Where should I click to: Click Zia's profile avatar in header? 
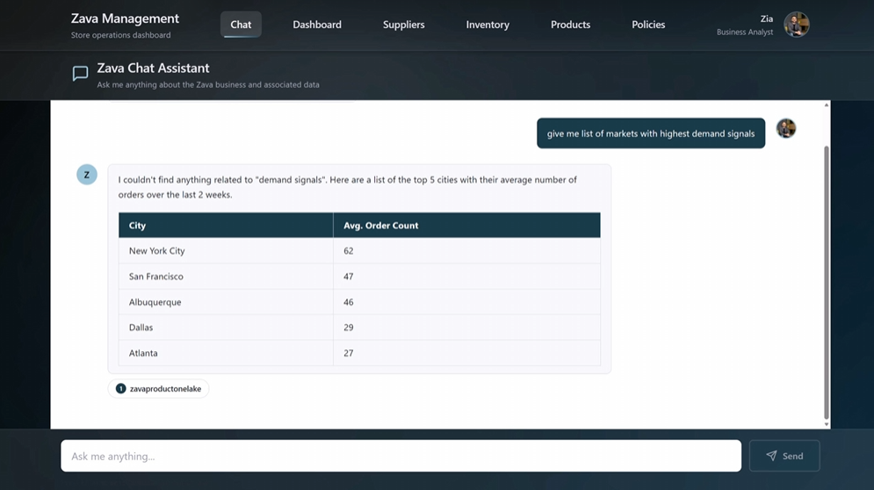point(796,25)
